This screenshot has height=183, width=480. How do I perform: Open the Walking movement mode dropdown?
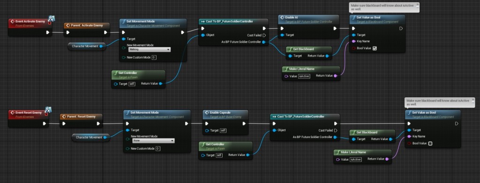149,50
